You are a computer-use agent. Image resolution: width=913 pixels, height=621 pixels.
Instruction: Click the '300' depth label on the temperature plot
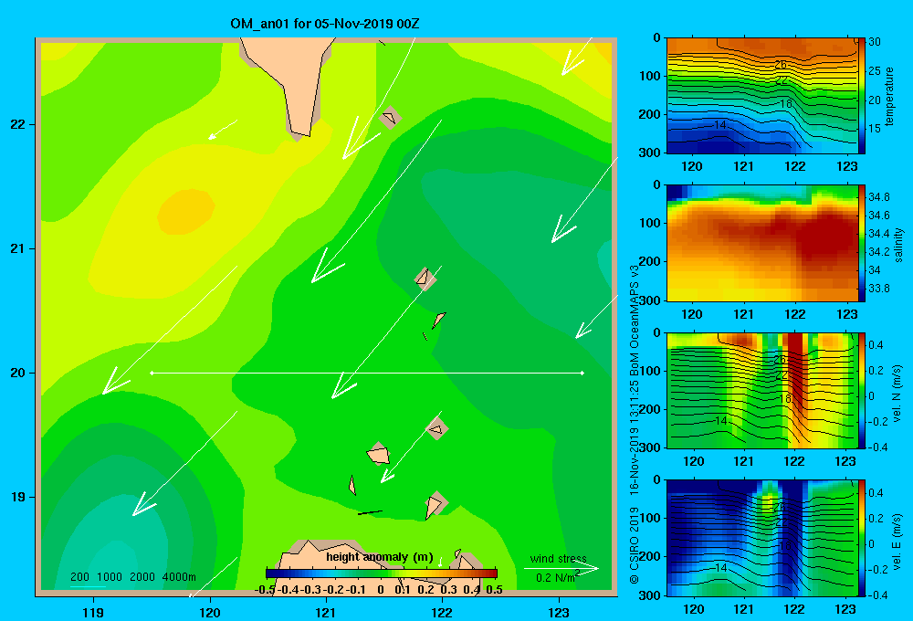(649, 153)
